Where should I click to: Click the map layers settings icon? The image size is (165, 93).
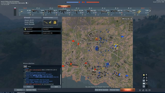pyautogui.click(x=144, y=86)
